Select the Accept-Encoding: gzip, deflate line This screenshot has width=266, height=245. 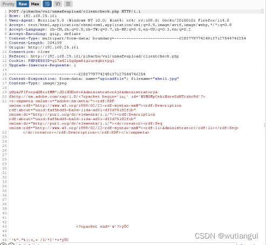pyautogui.click(x=45, y=34)
